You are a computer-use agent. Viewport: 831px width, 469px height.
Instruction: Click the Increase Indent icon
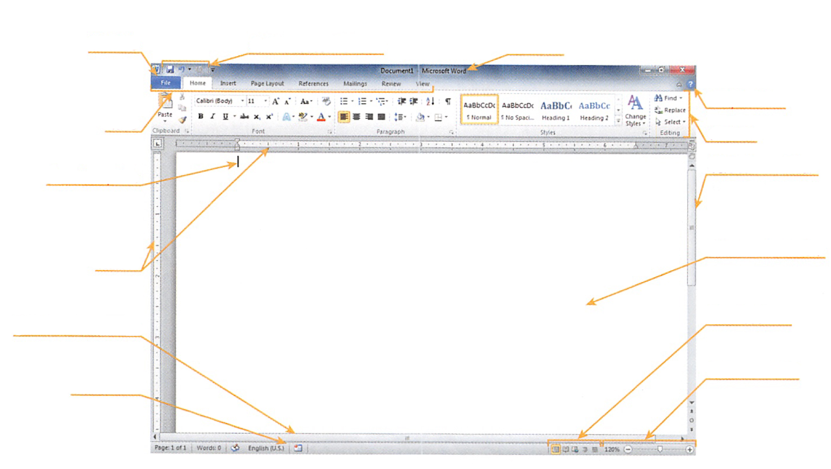414,101
